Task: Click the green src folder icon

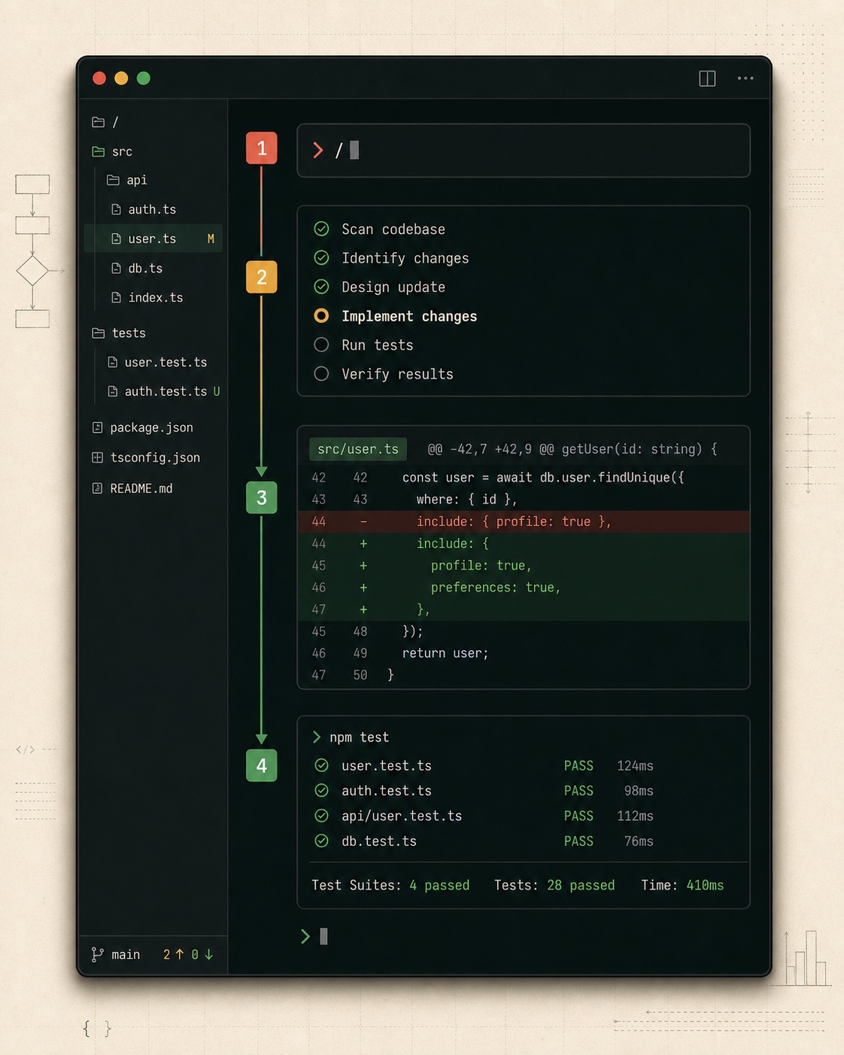Action: [99, 151]
